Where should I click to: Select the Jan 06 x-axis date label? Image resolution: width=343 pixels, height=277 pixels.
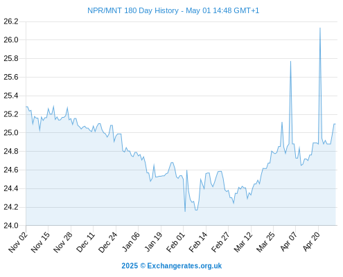[130, 242]
